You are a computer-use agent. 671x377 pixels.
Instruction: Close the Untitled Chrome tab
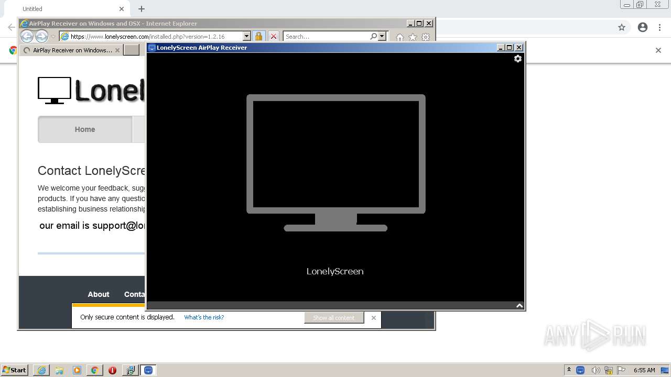[122, 9]
